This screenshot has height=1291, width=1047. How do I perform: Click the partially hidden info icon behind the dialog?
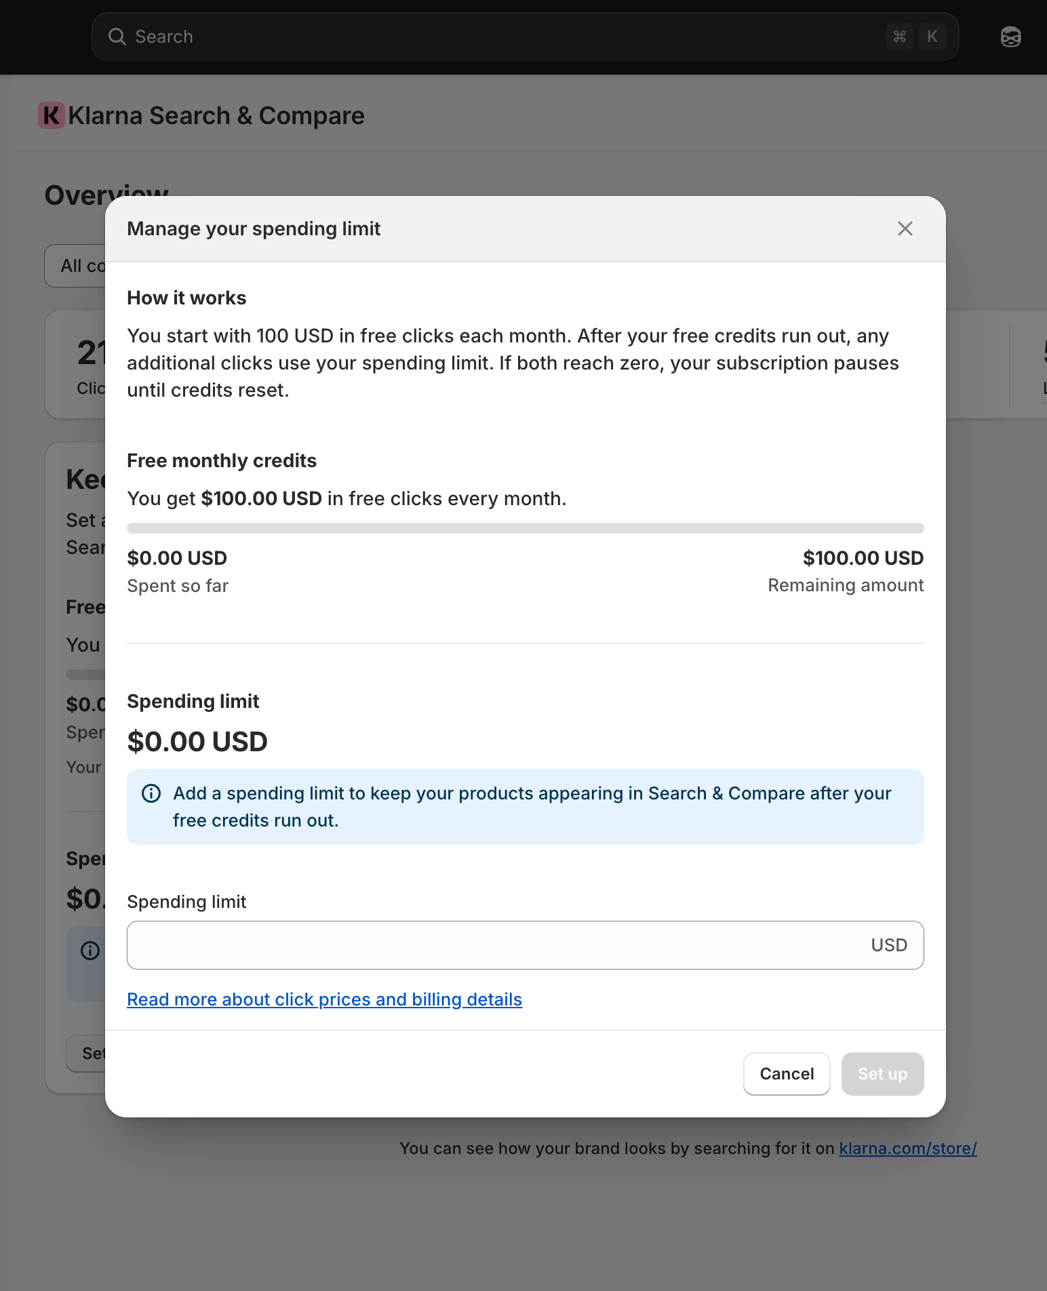click(90, 951)
